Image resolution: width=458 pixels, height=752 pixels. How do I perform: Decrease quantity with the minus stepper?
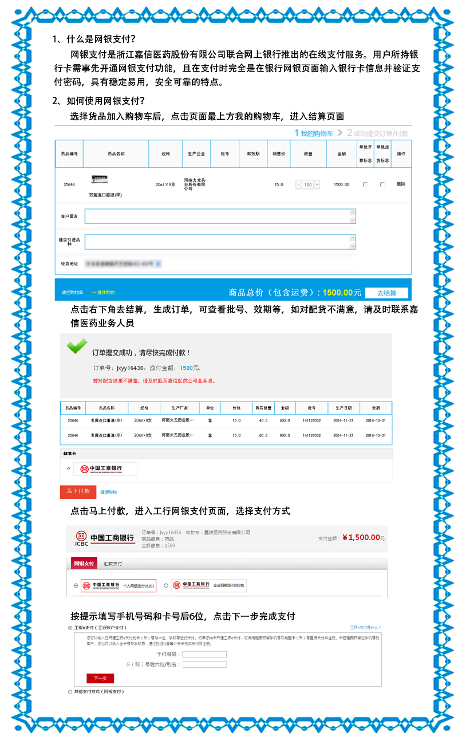[298, 184]
